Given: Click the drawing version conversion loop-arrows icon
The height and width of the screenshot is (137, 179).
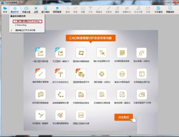Looking at the screenshot, I should [x=81, y=53].
